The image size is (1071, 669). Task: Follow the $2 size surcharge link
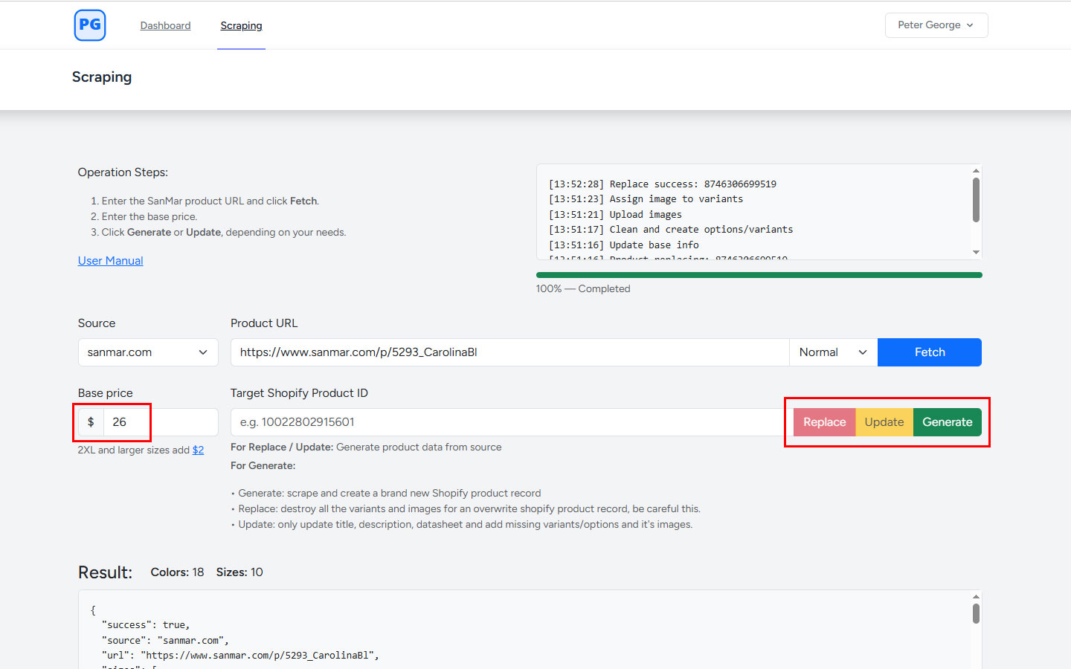(x=198, y=450)
